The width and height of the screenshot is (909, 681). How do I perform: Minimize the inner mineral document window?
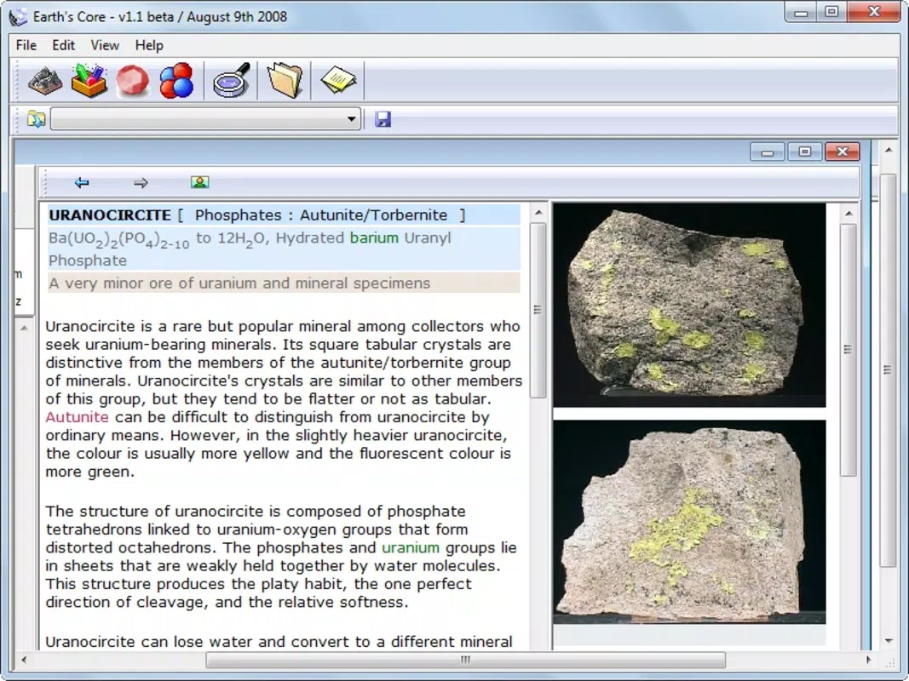pos(768,152)
